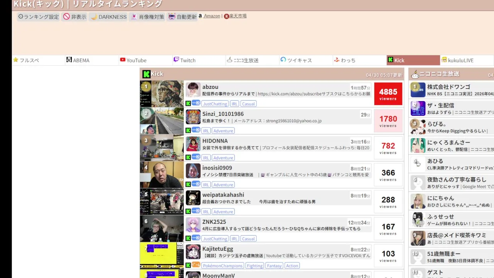Open the weipatakahashi channel name
The image size is (494, 278).
pos(223,195)
